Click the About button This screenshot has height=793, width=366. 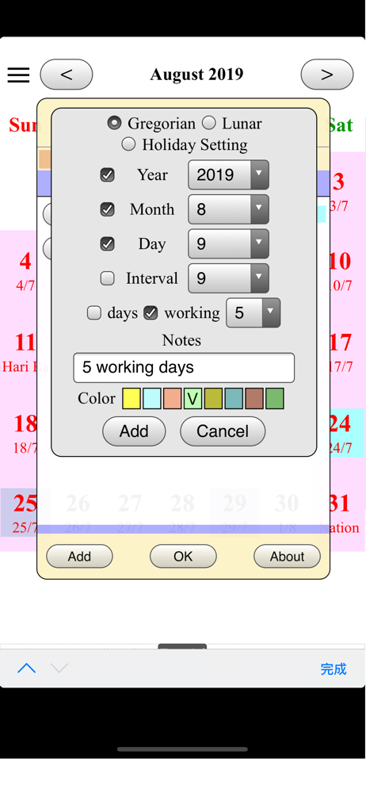pos(287,557)
